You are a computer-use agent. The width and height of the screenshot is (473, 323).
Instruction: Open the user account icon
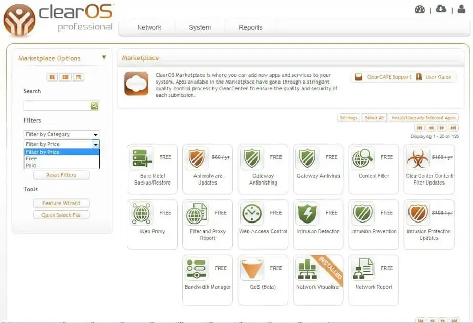(x=461, y=9)
